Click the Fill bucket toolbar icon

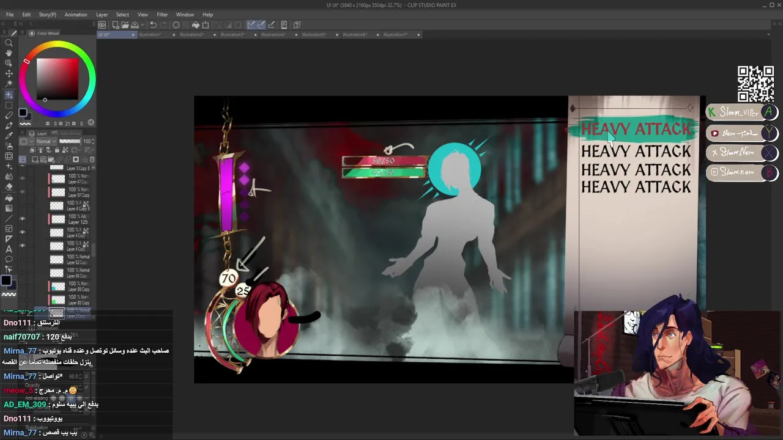click(x=196, y=25)
